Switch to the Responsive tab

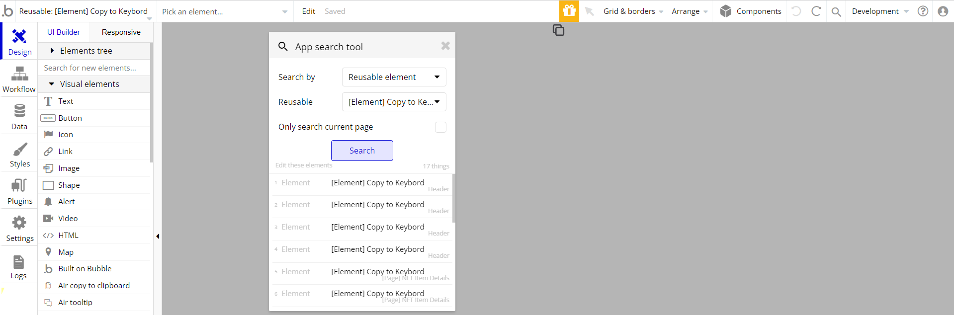tap(121, 32)
